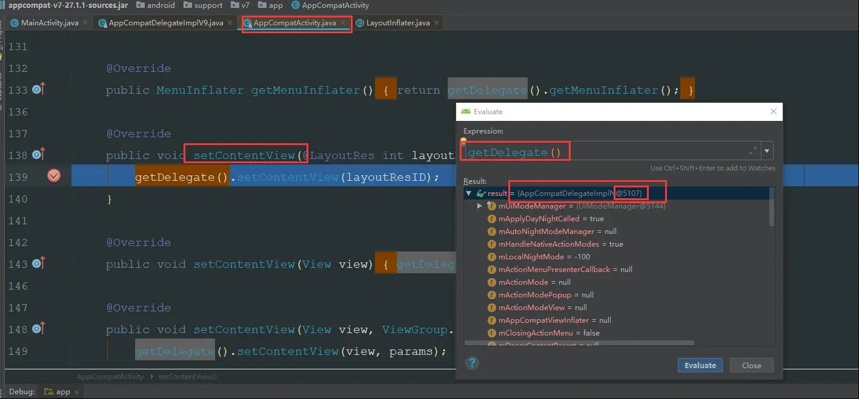The height and width of the screenshot is (399, 859).
Task: Click setContentView() in the bottom breadcrumb
Action: click(x=187, y=376)
